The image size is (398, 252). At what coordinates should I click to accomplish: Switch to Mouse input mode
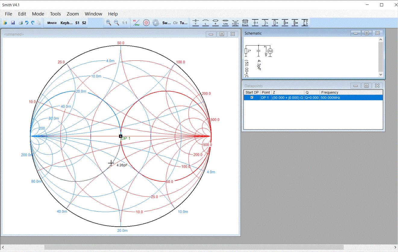[52, 23]
